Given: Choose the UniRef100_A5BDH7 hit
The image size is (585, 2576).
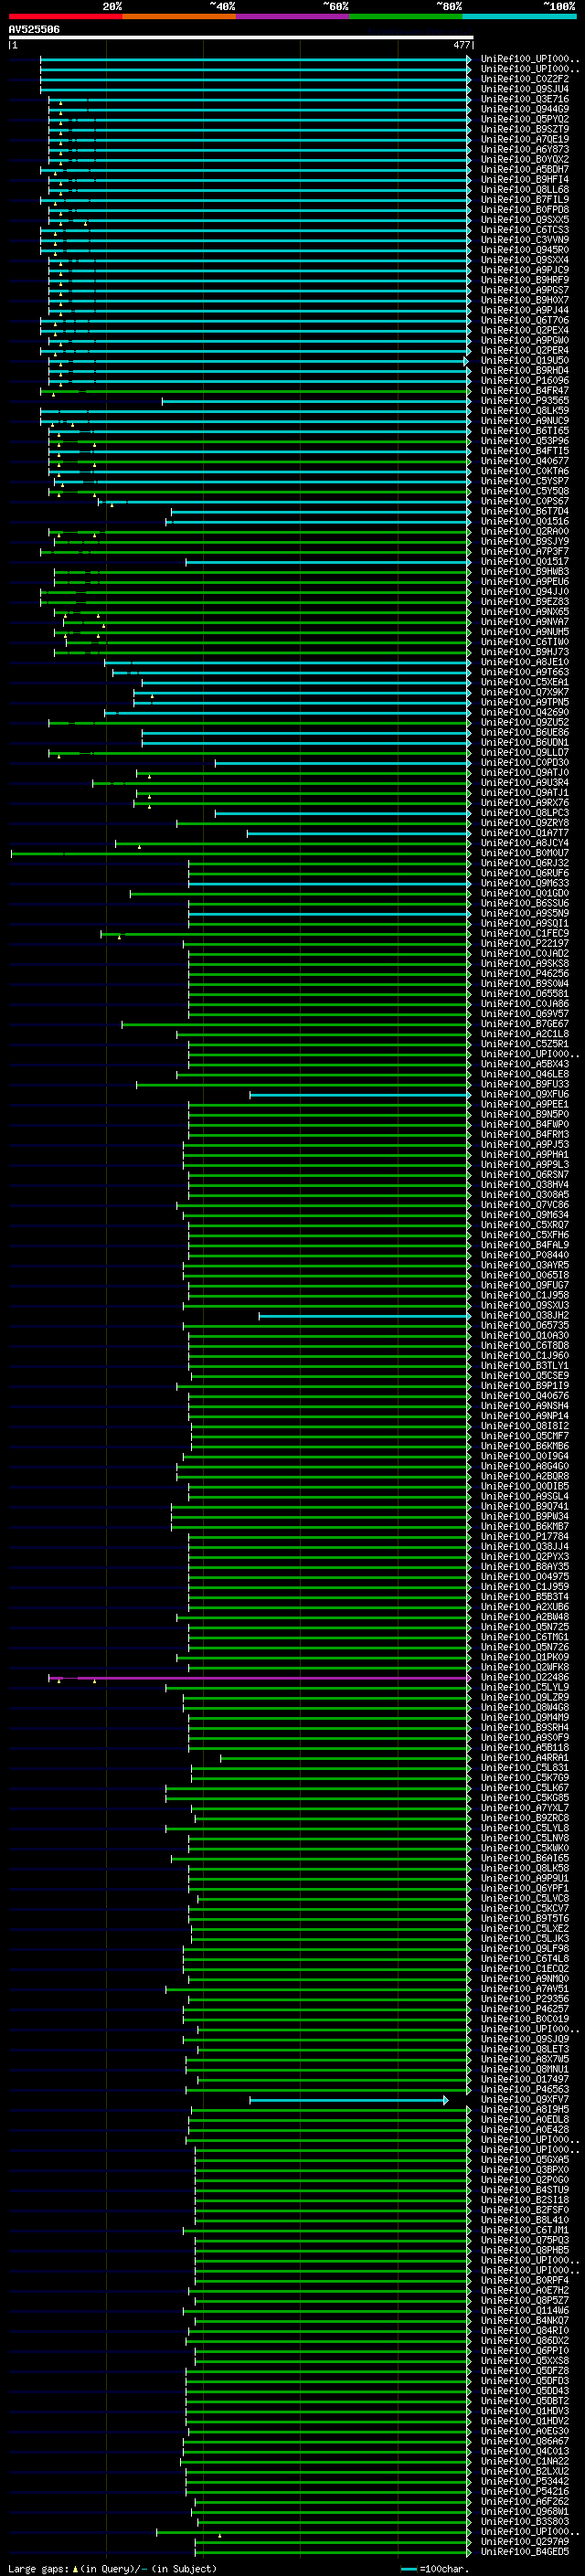Looking at the screenshot, I should point(525,169).
